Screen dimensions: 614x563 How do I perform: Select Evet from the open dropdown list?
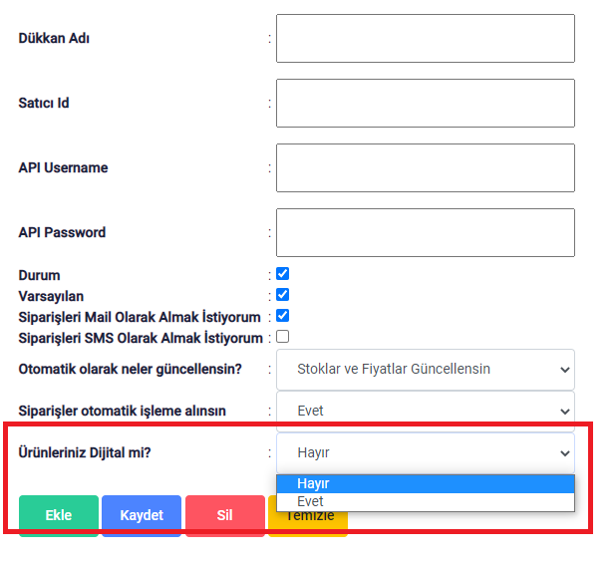426,501
